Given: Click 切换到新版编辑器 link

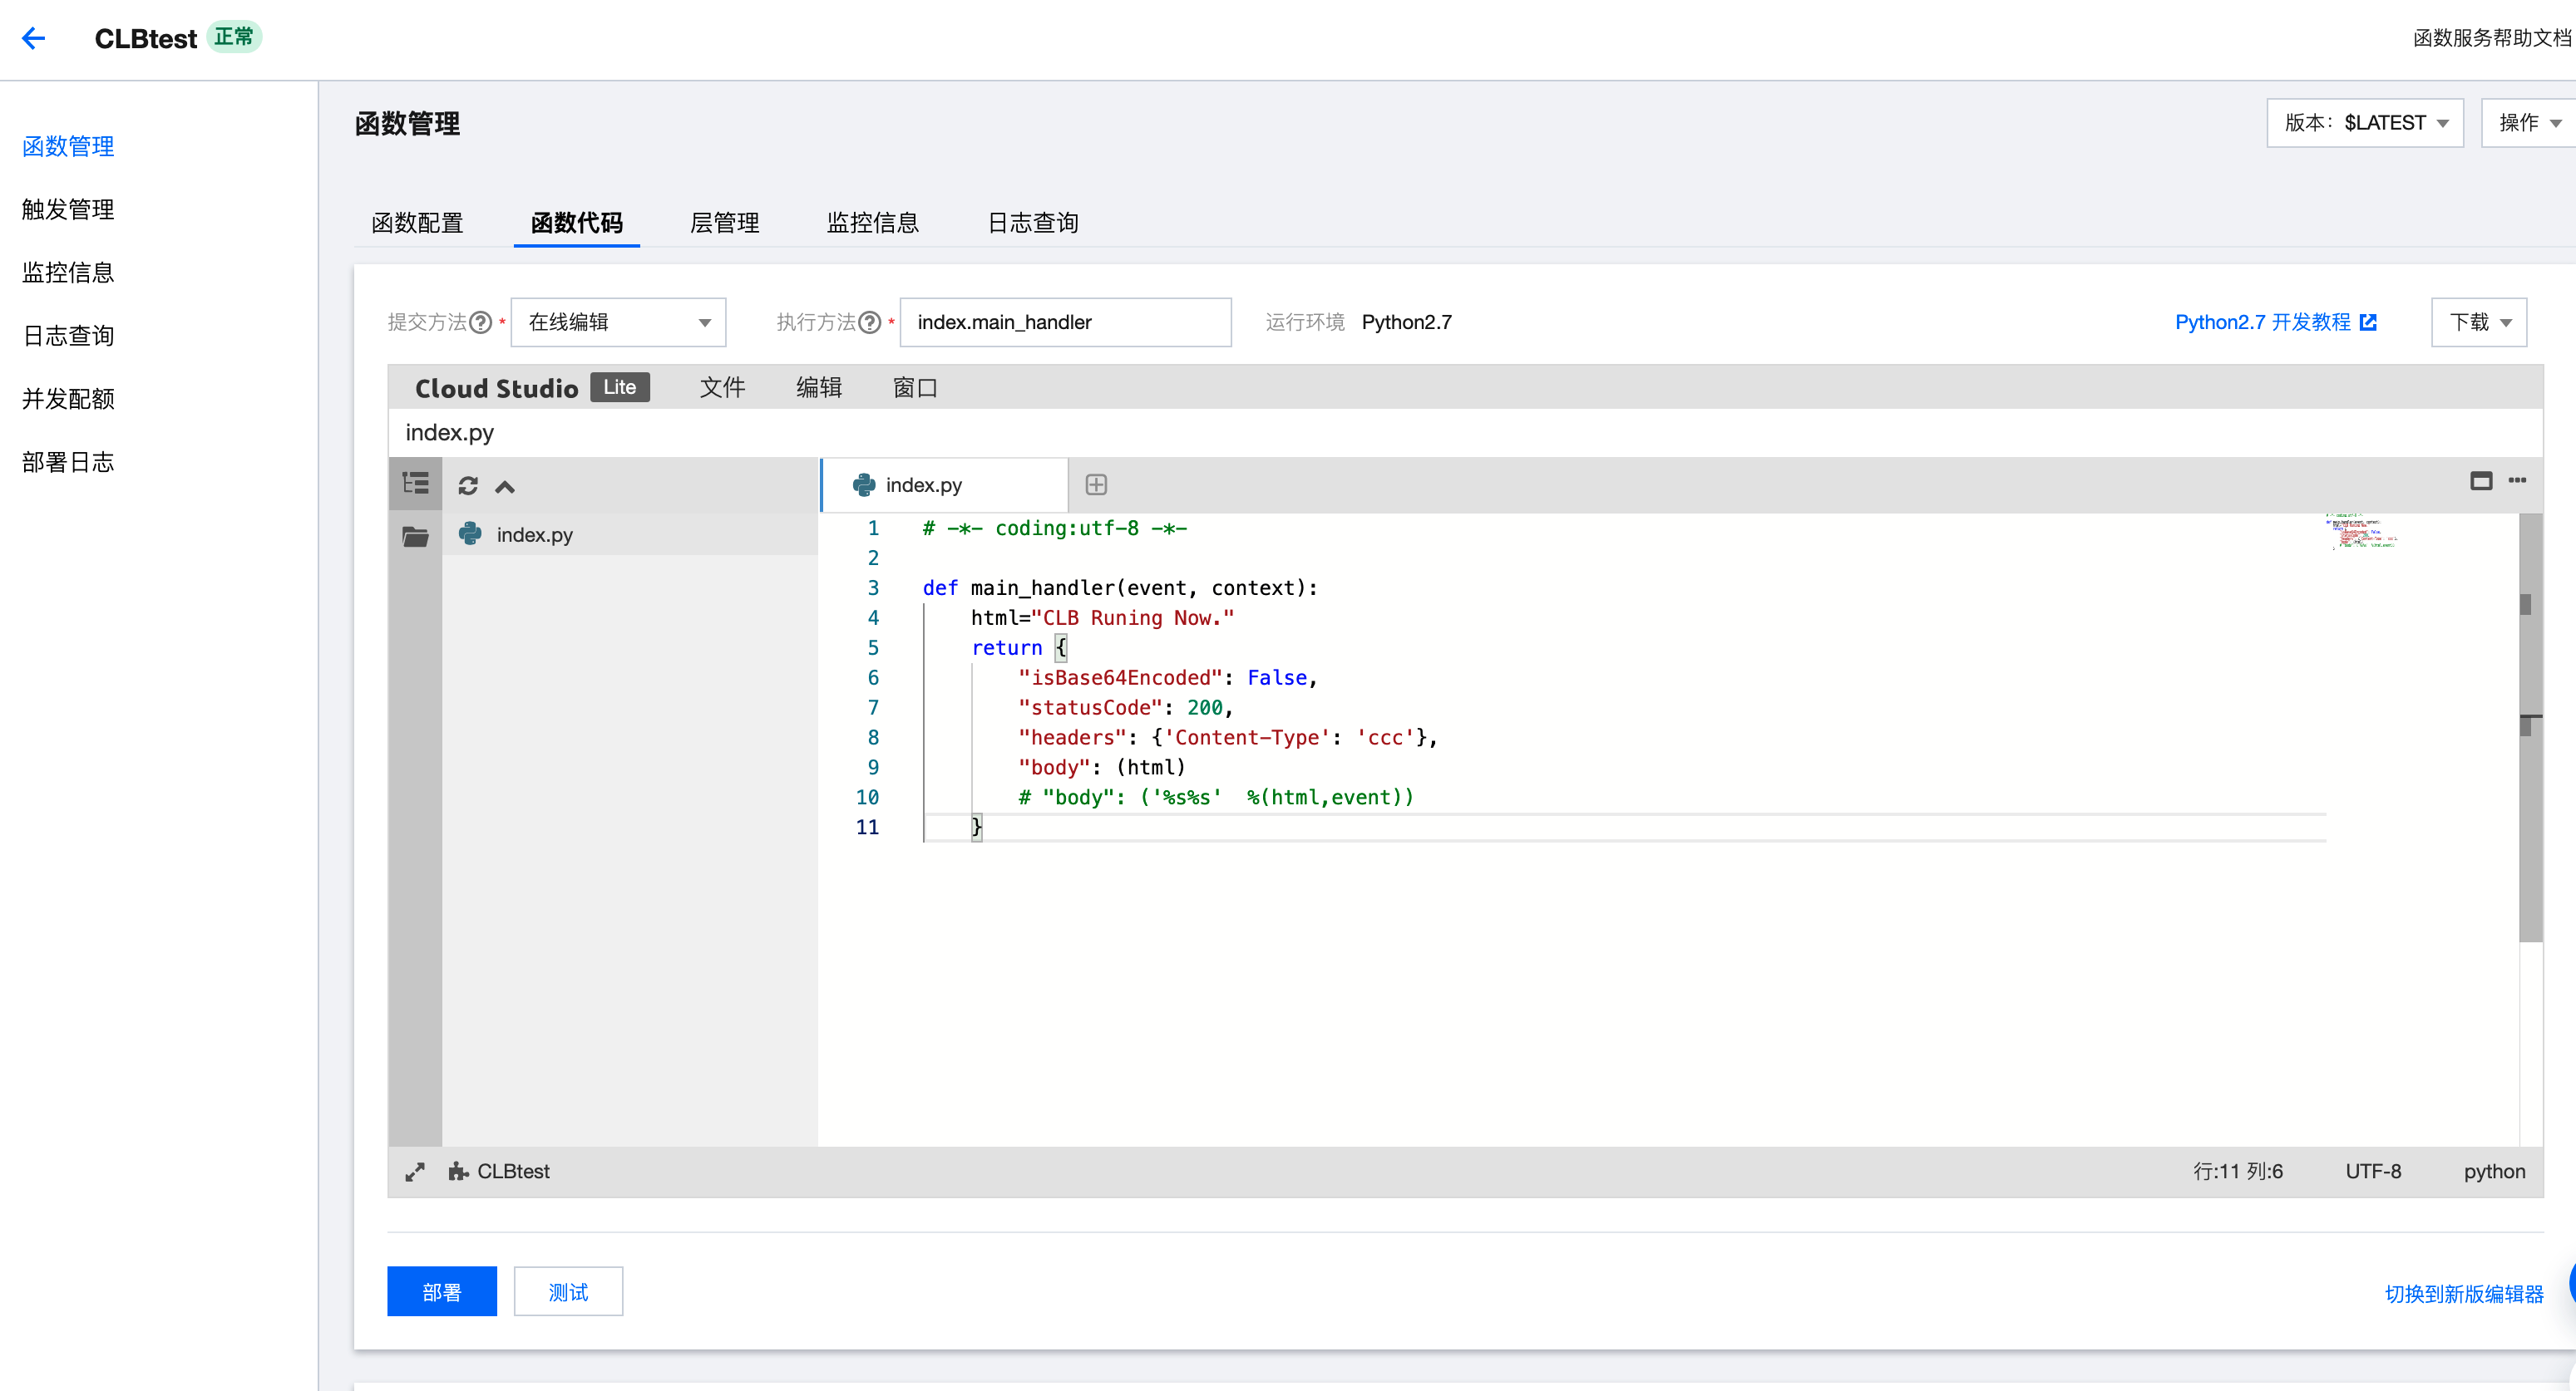Looking at the screenshot, I should click(x=2464, y=1294).
